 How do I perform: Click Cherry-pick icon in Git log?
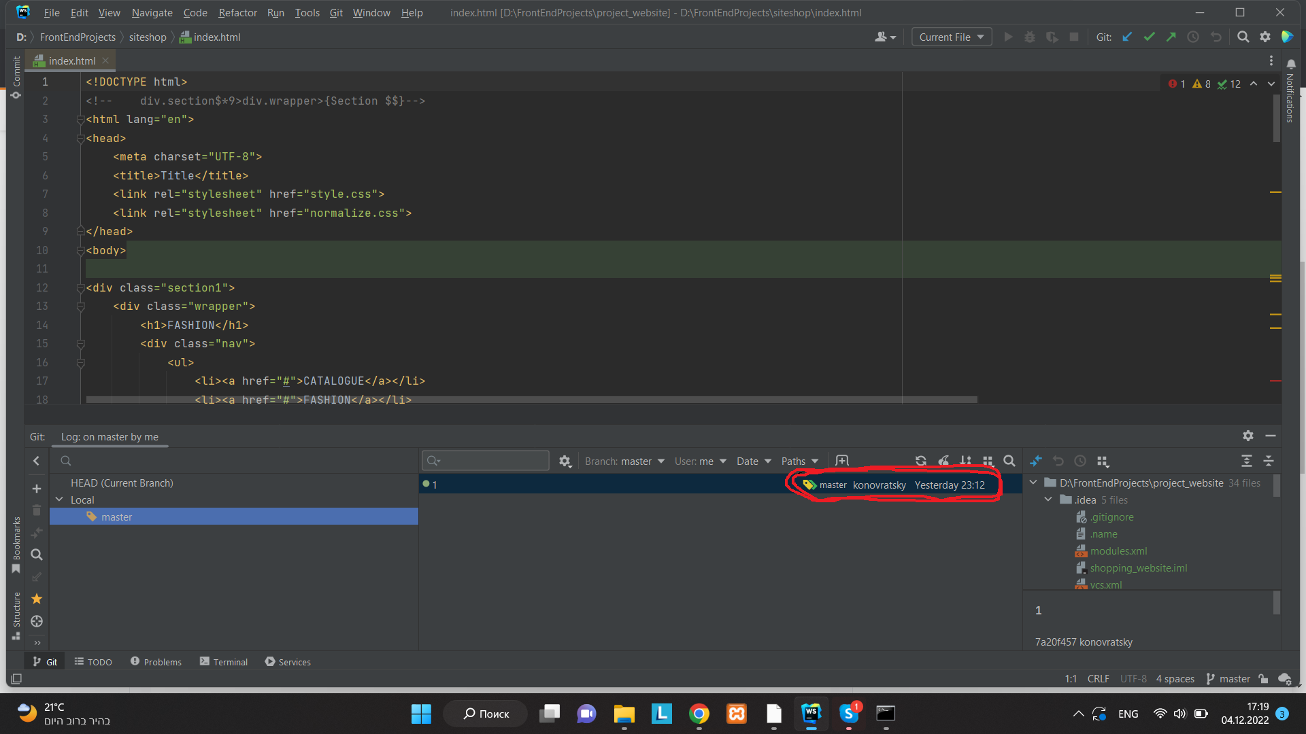[x=943, y=461]
